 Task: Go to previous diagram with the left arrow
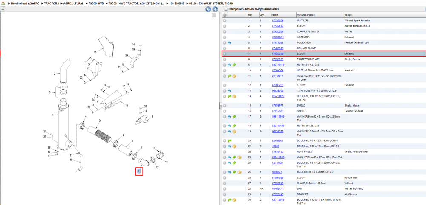pyautogui.click(x=208, y=9)
